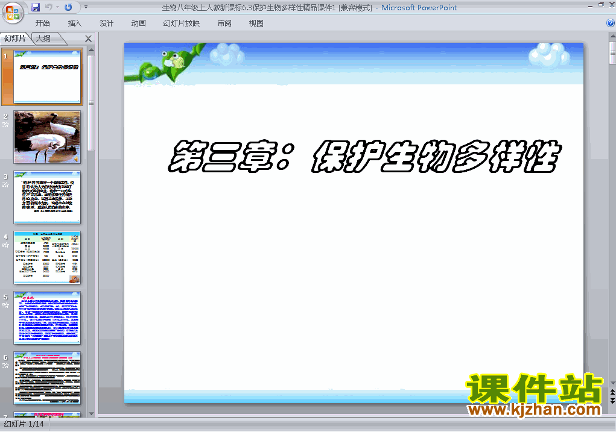Click slide title 第三章:保护生物多样性
This screenshot has height=432, width=616.
click(x=364, y=156)
